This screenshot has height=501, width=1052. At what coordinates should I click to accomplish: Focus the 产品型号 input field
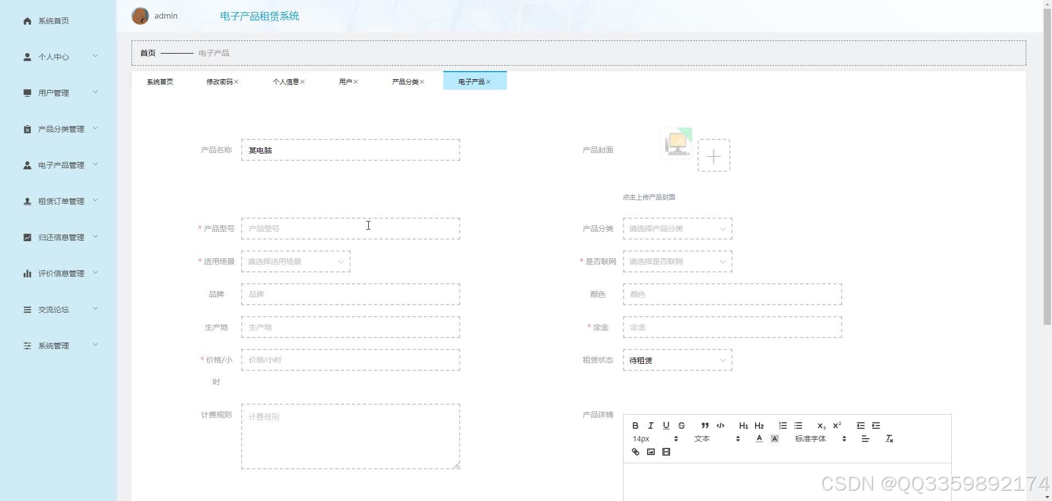click(350, 229)
